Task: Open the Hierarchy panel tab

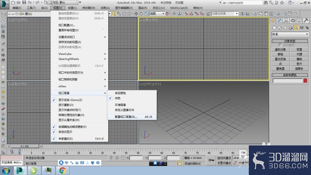Action: (x=286, y=21)
